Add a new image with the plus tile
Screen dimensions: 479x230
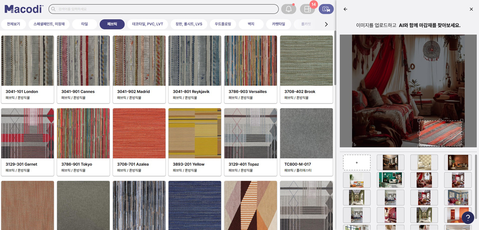coord(356,163)
